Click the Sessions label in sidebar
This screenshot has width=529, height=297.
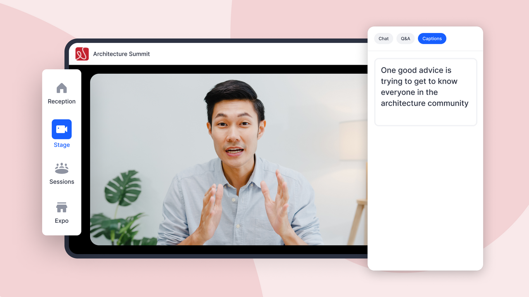pos(62,181)
